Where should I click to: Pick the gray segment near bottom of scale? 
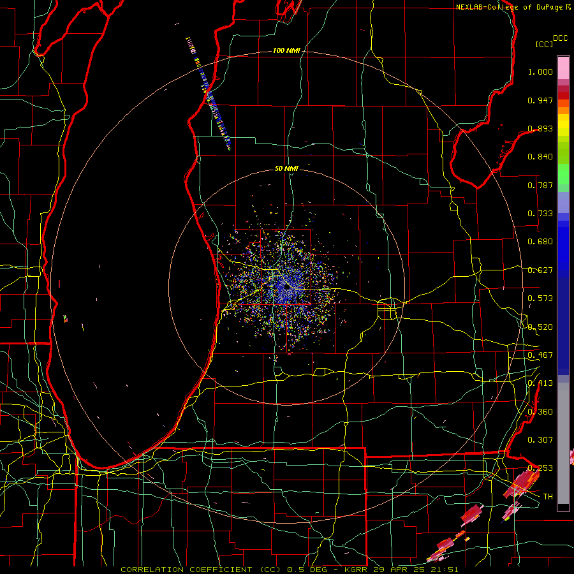point(563,443)
